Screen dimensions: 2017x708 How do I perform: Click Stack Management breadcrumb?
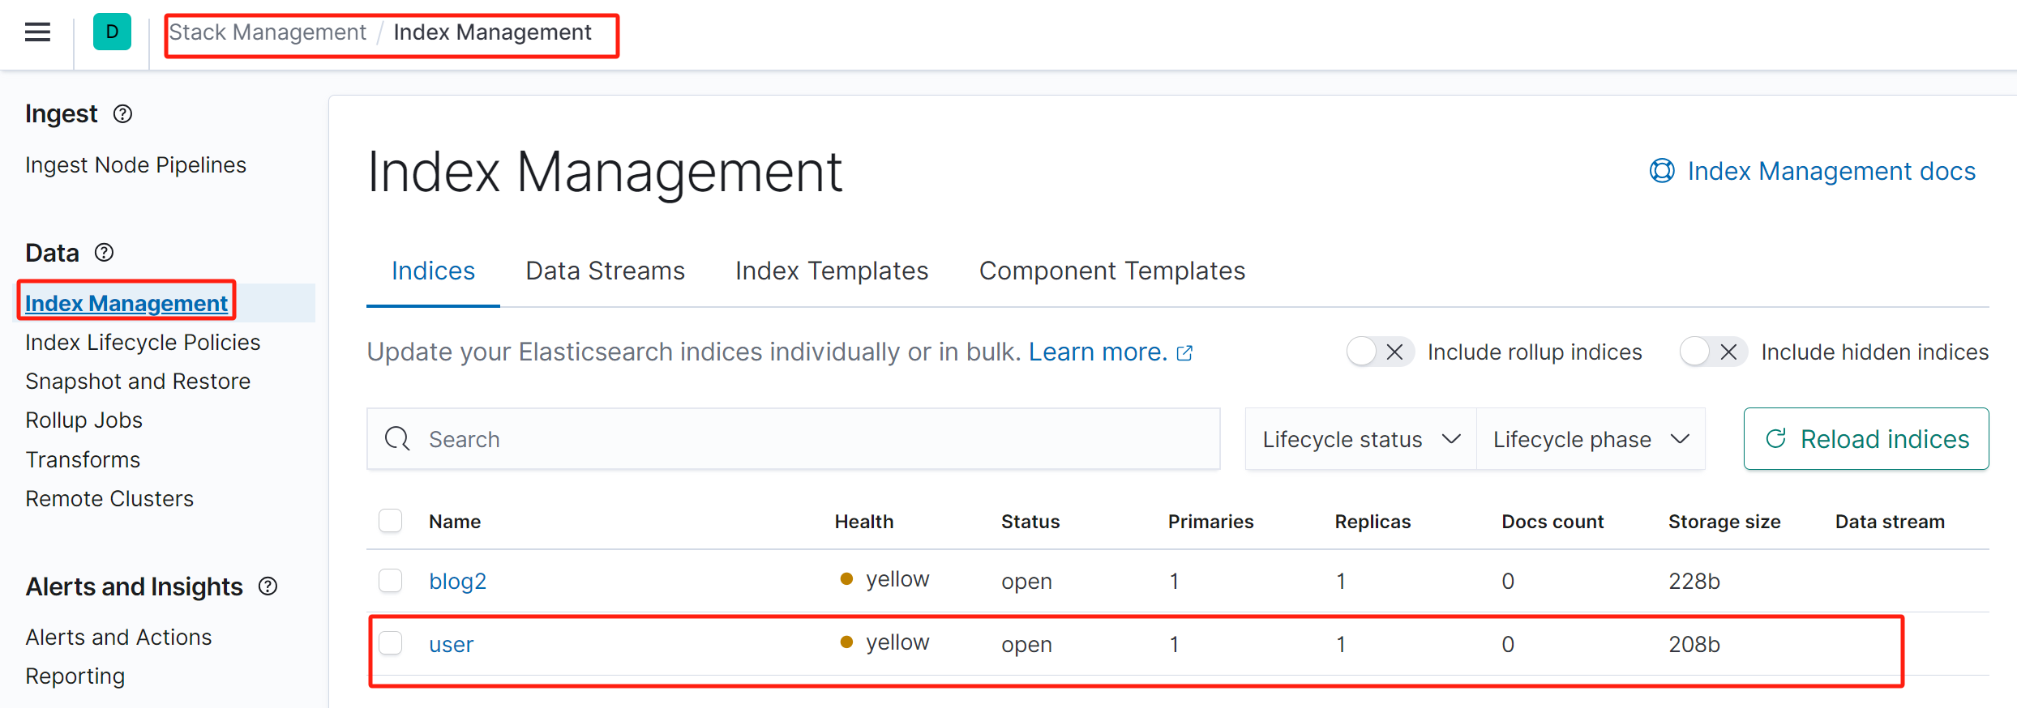[x=268, y=32]
